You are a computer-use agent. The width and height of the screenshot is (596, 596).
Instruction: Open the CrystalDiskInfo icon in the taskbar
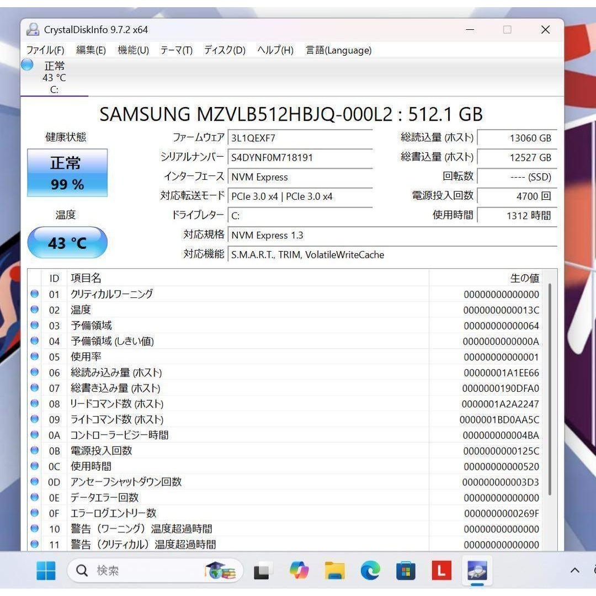[476, 571]
